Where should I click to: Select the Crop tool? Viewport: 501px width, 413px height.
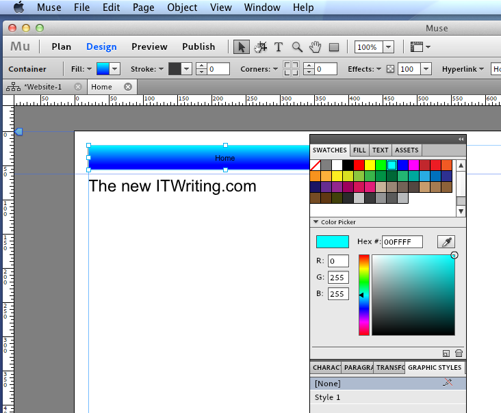[x=260, y=47]
